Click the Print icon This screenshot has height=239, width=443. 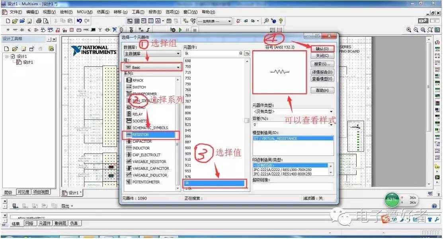pyautogui.click(x=38, y=21)
